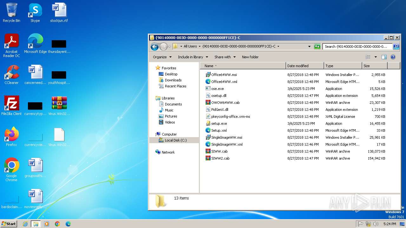Open Windows Media Player taskbar icon
Screen dimensions: 406x228
tap(47, 224)
